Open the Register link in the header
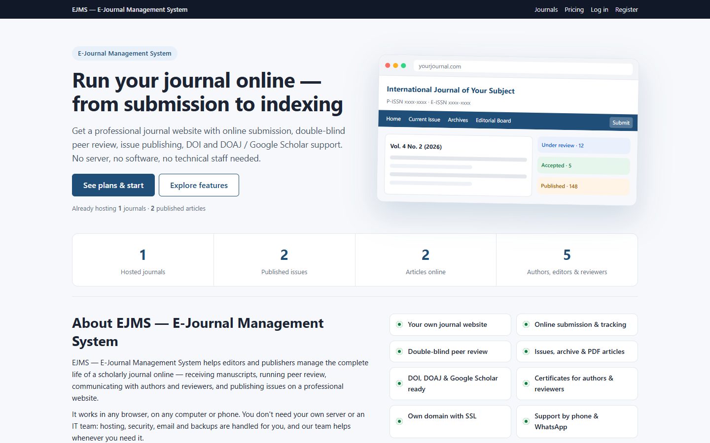710x443 pixels. click(626, 9)
